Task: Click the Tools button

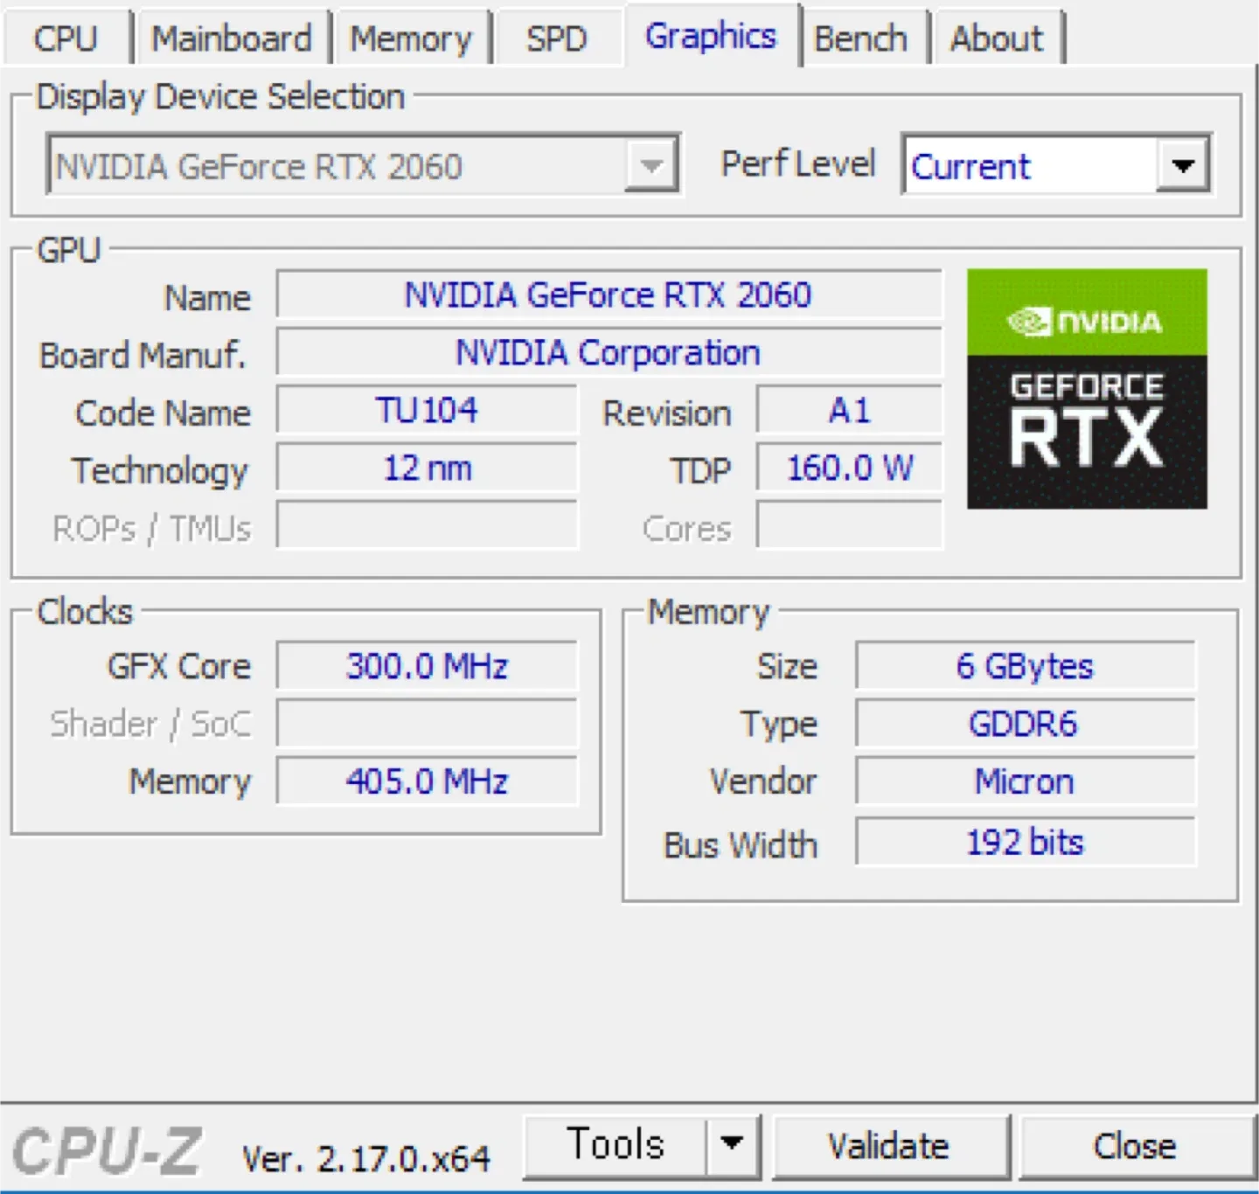Action: [x=616, y=1144]
